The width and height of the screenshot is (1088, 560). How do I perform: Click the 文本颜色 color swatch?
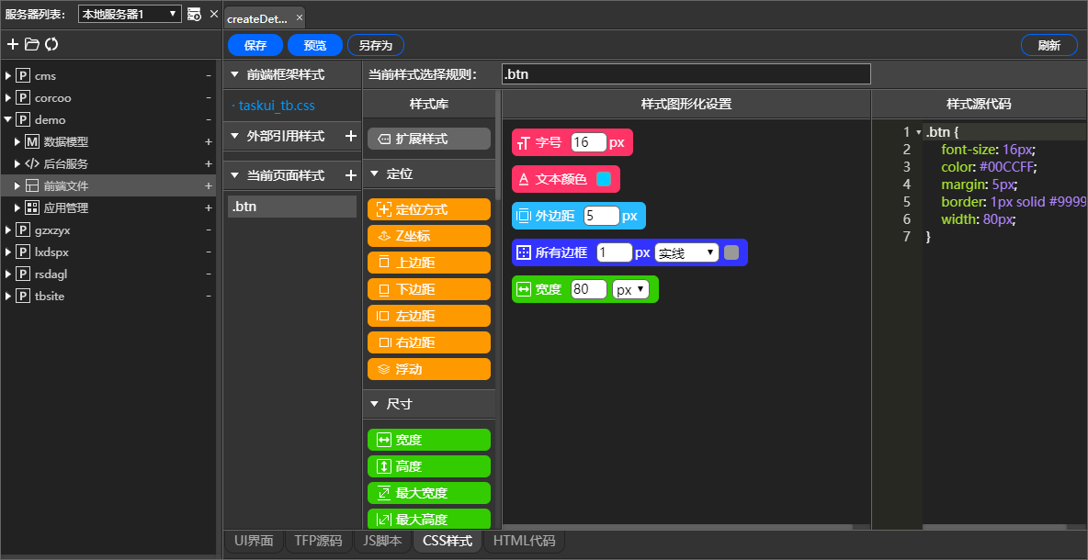[x=604, y=179]
